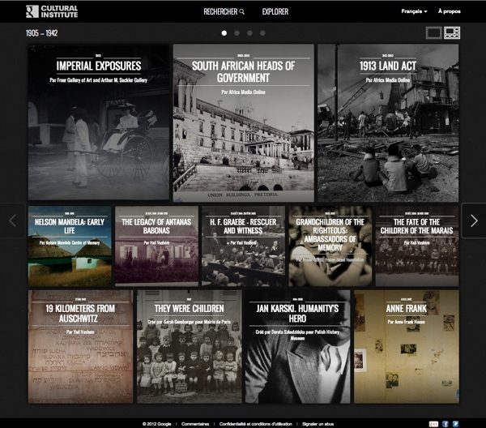Open the Cultural Institute home logo

coord(52,11)
